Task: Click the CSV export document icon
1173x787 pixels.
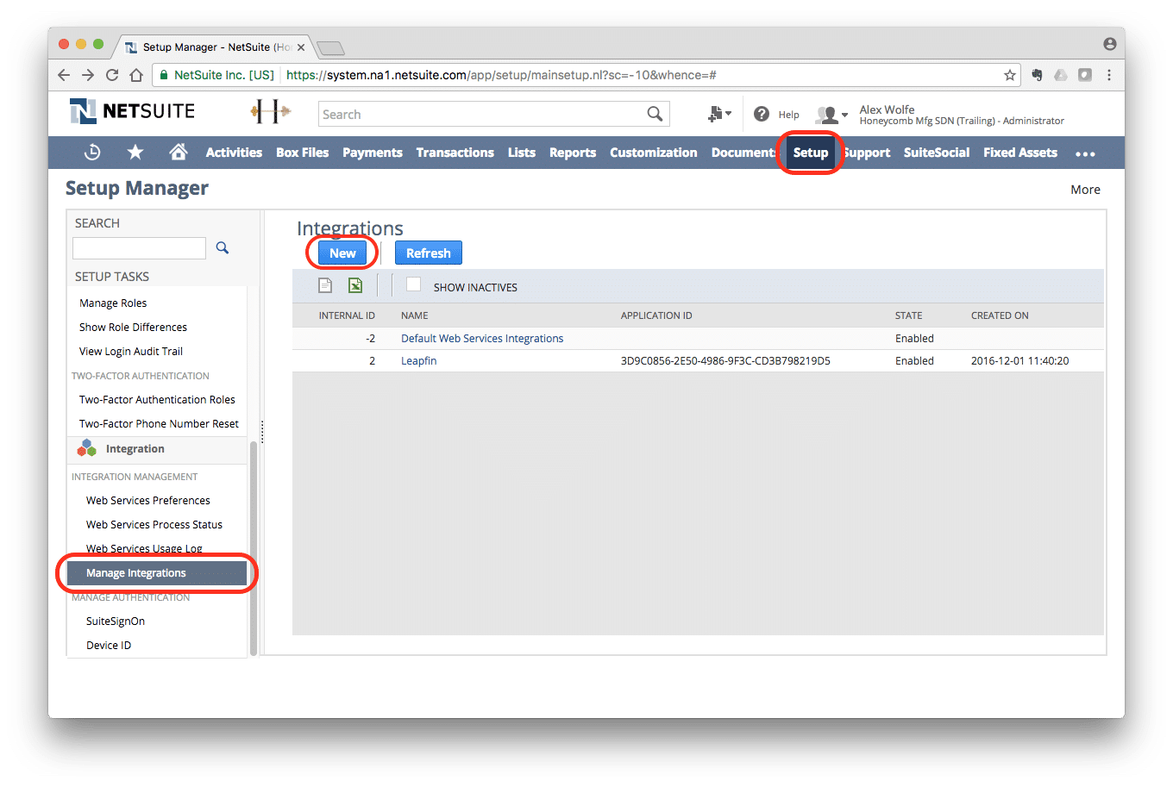Action: [325, 286]
